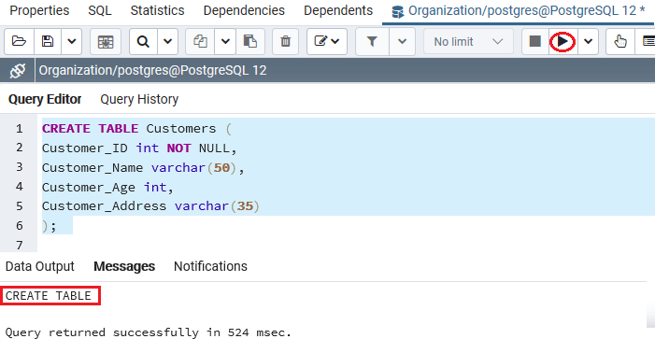Show the Data Output panel

pyautogui.click(x=39, y=266)
